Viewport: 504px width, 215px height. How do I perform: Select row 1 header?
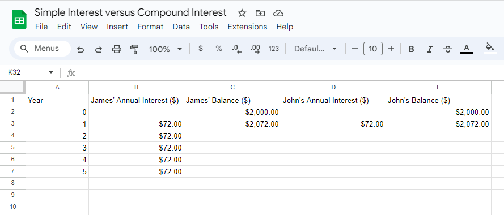coord(13,100)
